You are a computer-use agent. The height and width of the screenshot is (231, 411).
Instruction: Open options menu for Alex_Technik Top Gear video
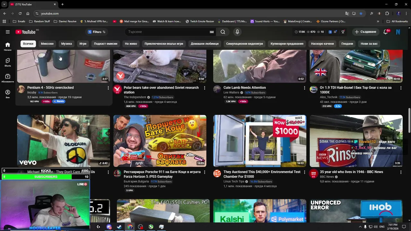click(x=401, y=88)
